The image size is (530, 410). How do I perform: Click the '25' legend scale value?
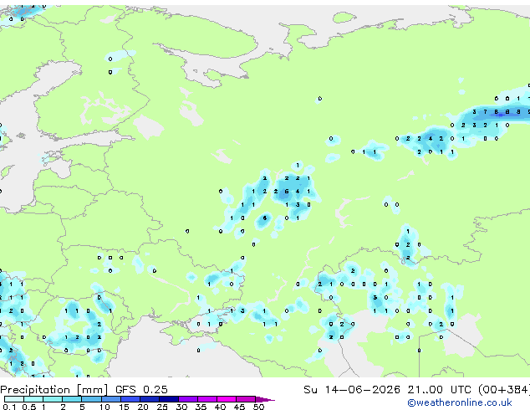point(162,407)
